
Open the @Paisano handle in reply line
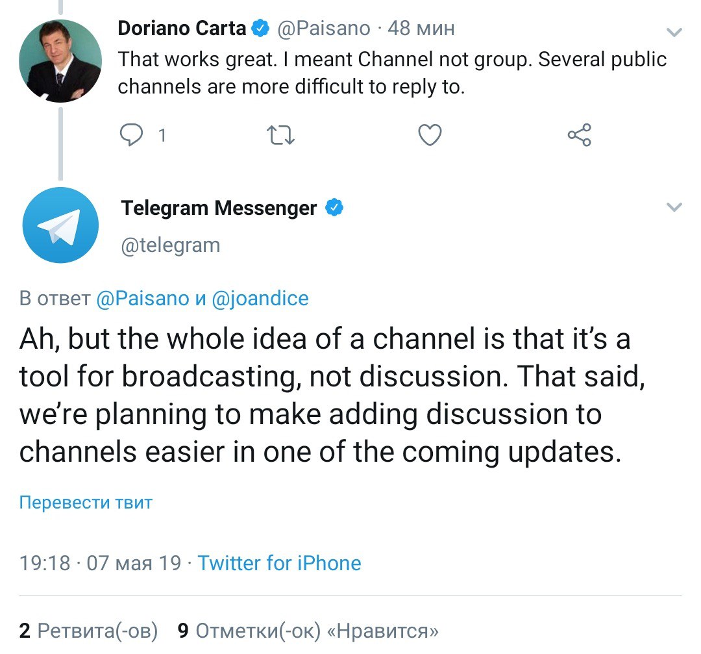(140, 298)
